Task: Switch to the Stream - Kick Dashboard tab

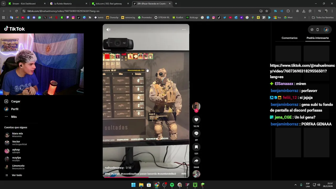Action: click(27, 4)
